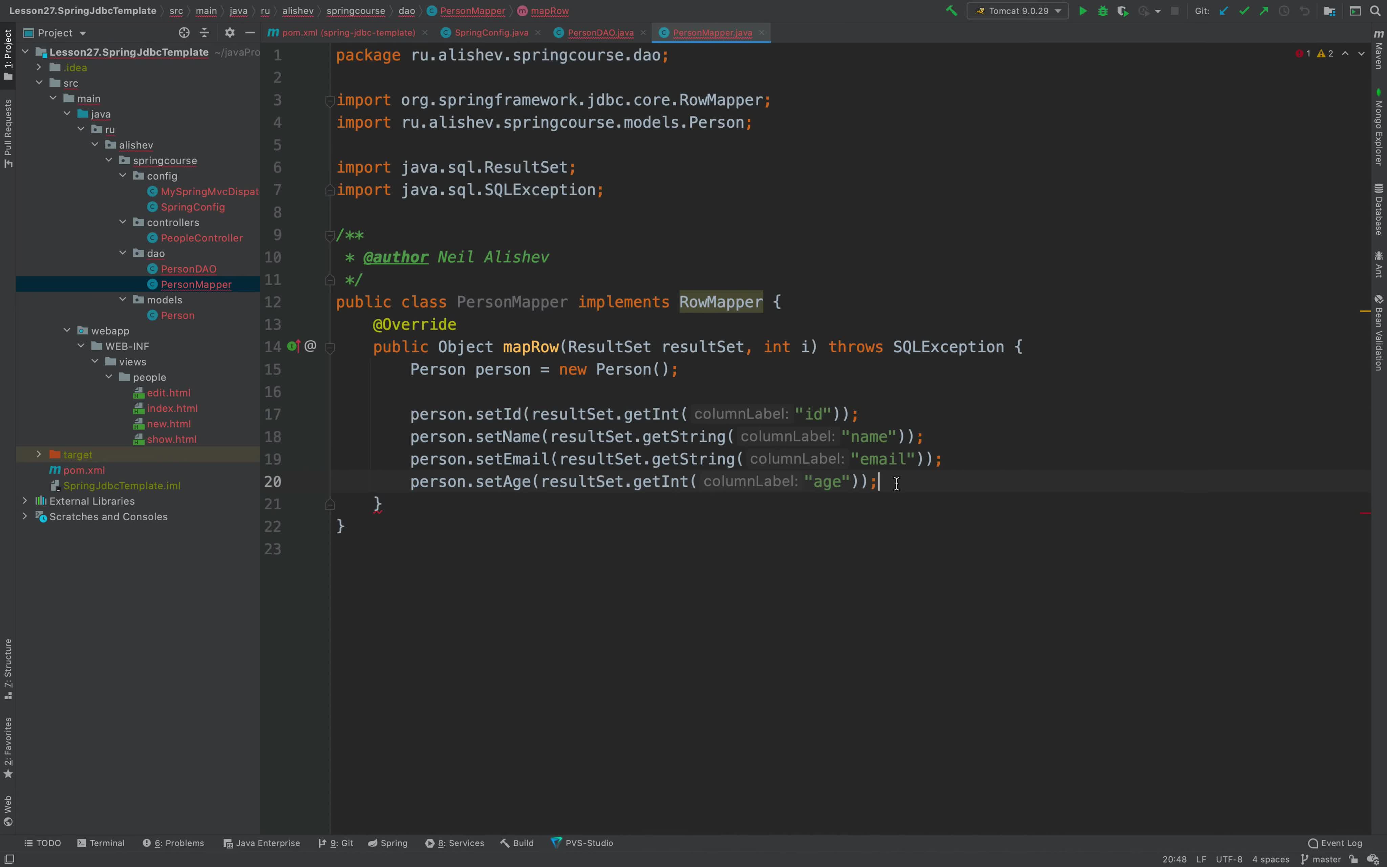
Task: Open the Tomcat 9.0.29 run configuration dropdown
Action: [1017, 11]
